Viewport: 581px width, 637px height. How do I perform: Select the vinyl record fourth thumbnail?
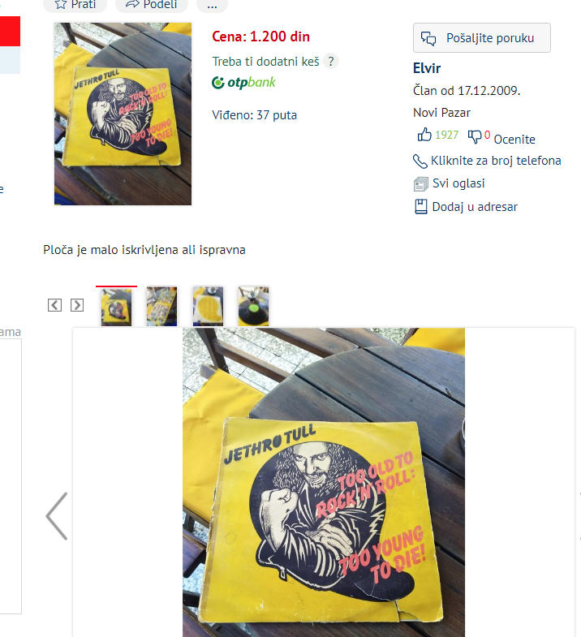pyautogui.click(x=253, y=306)
